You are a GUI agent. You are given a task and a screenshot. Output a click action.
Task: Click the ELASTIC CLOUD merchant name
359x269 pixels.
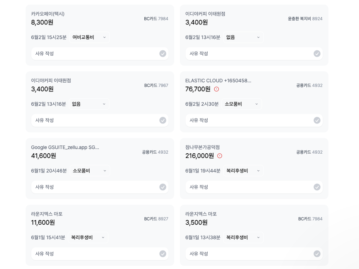[218, 81]
